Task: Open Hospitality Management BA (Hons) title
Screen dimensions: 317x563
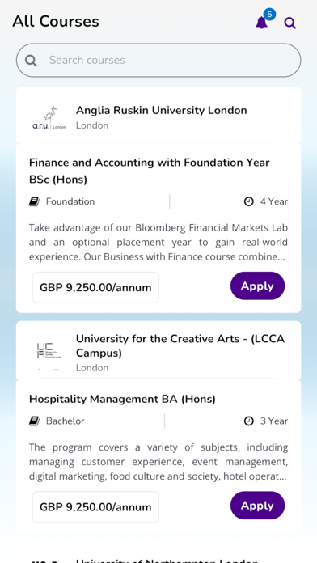Action: pyautogui.click(x=122, y=399)
